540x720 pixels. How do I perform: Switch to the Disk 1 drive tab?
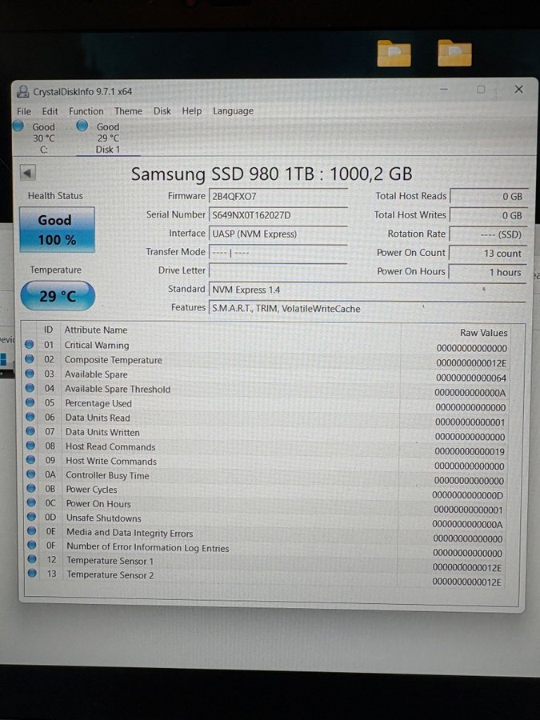[x=107, y=138]
